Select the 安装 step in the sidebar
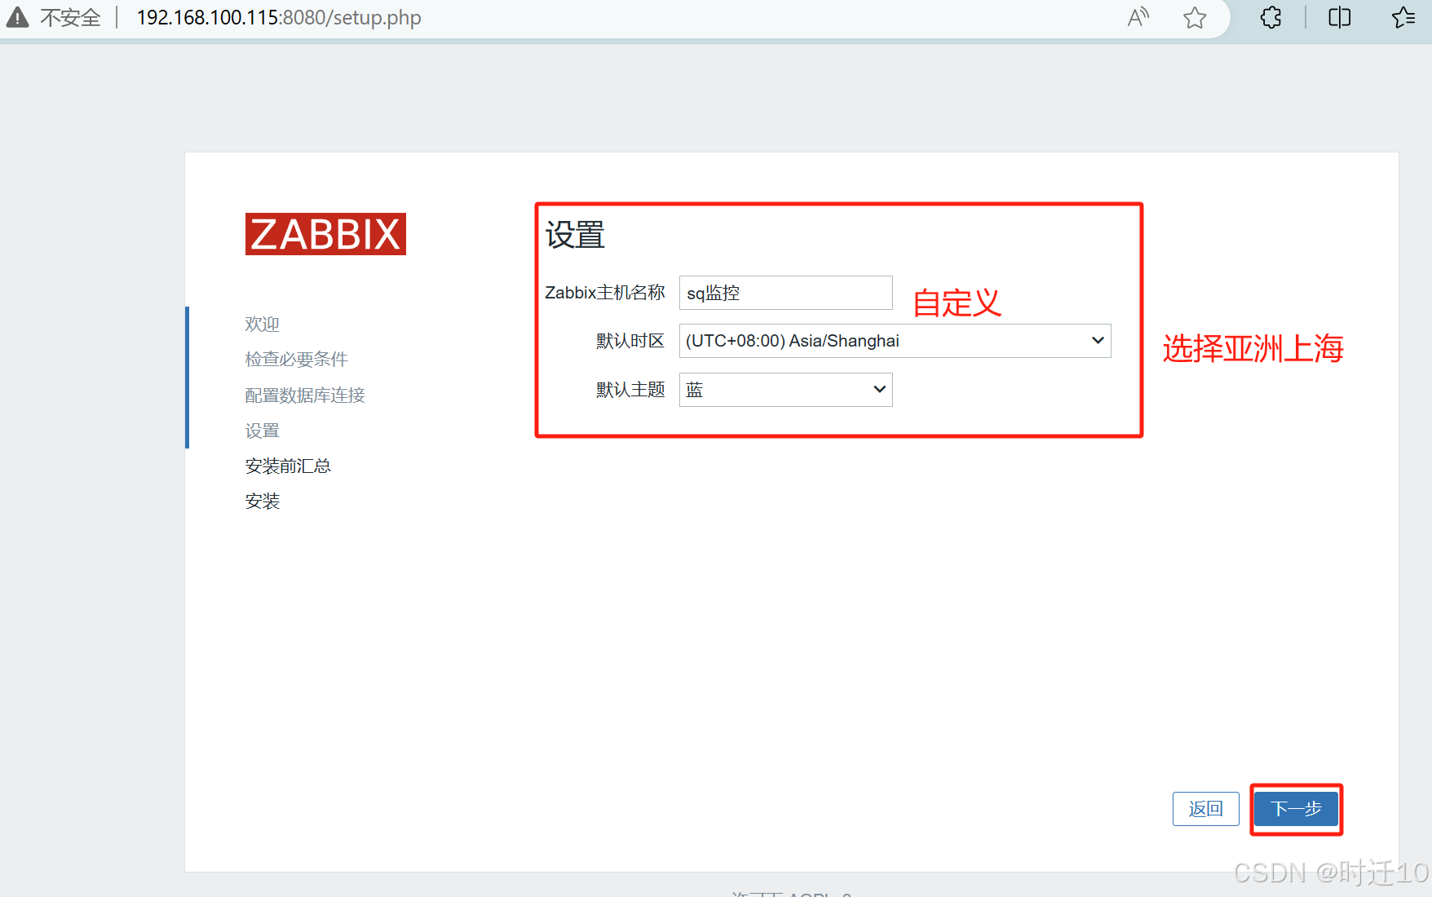The width and height of the screenshot is (1432, 897). pyautogui.click(x=262, y=502)
